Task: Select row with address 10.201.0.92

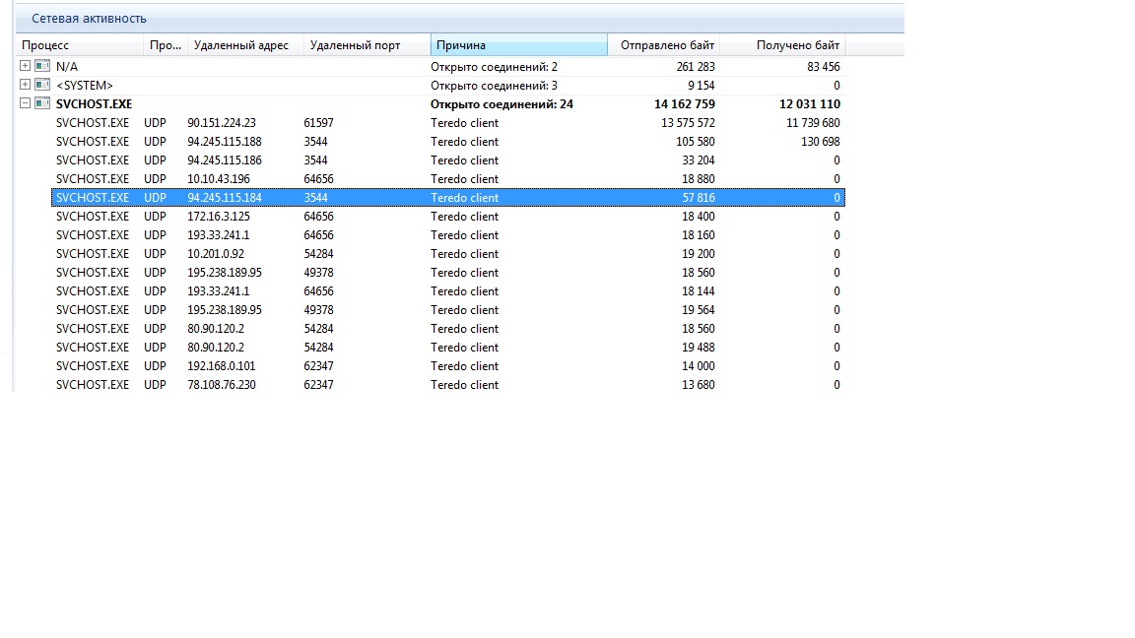Action: (217, 254)
